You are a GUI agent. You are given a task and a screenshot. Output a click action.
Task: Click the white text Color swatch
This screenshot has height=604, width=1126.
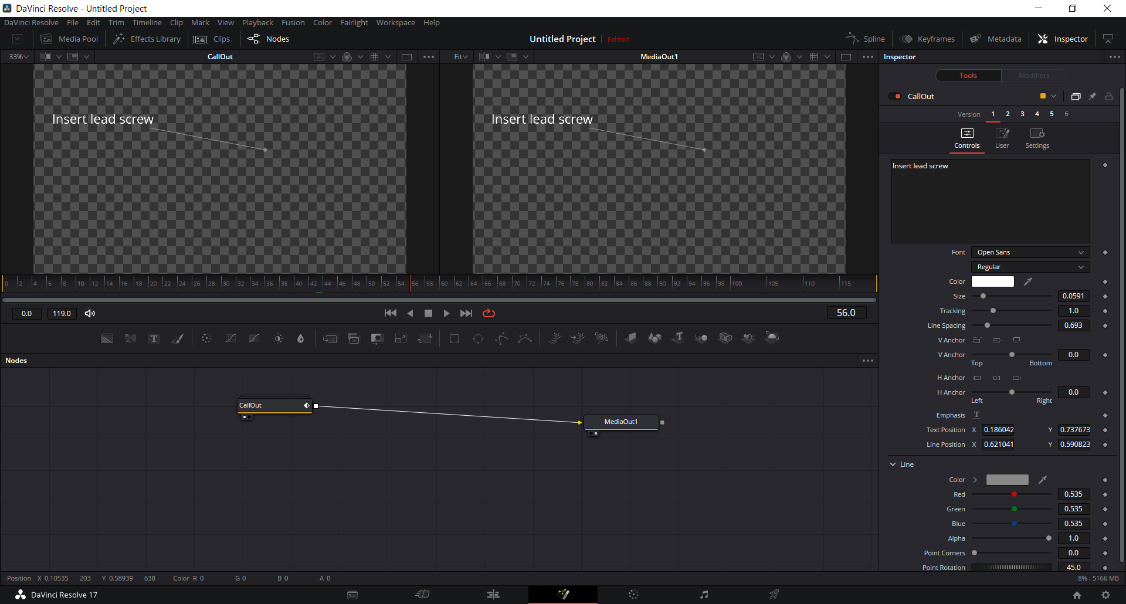pyautogui.click(x=993, y=281)
